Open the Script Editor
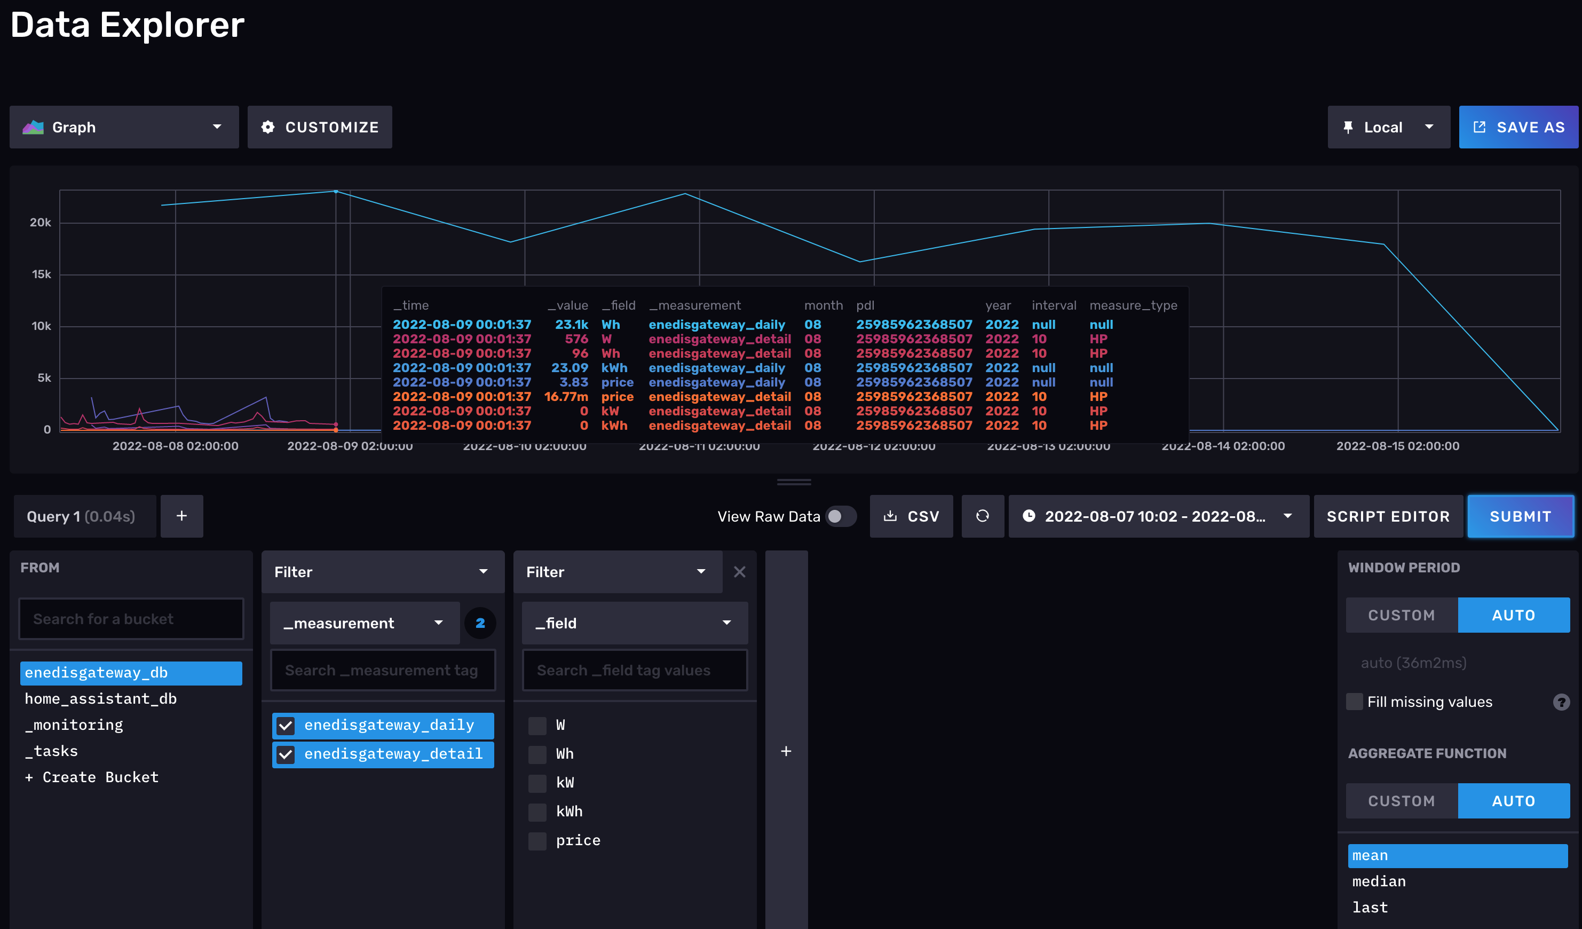 pyautogui.click(x=1388, y=516)
